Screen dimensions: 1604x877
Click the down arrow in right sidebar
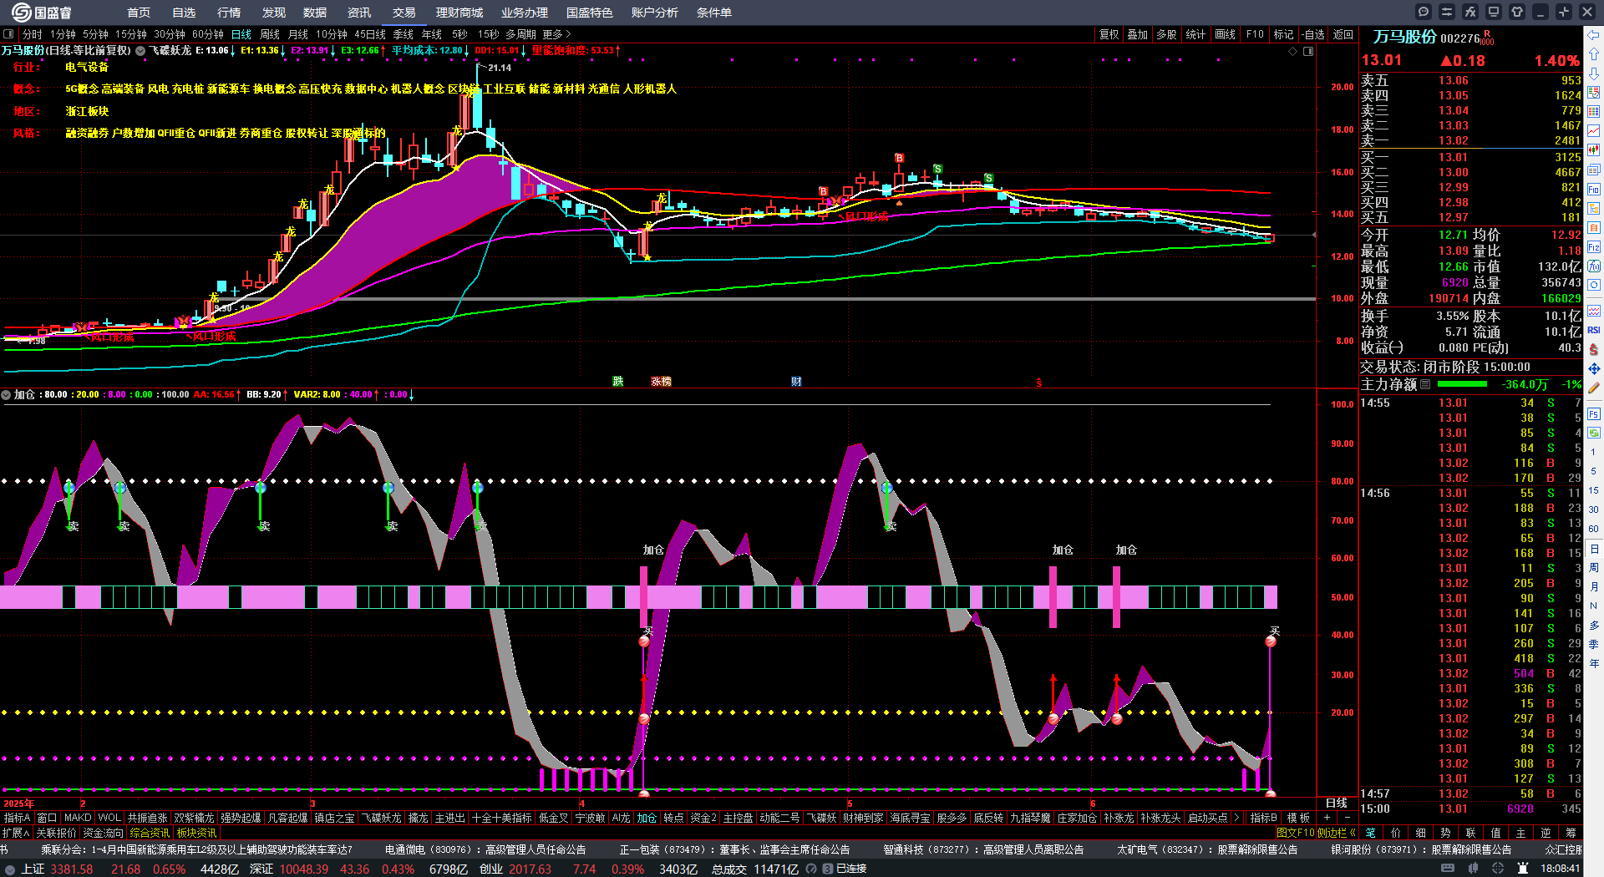pyautogui.click(x=1594, y=74)
